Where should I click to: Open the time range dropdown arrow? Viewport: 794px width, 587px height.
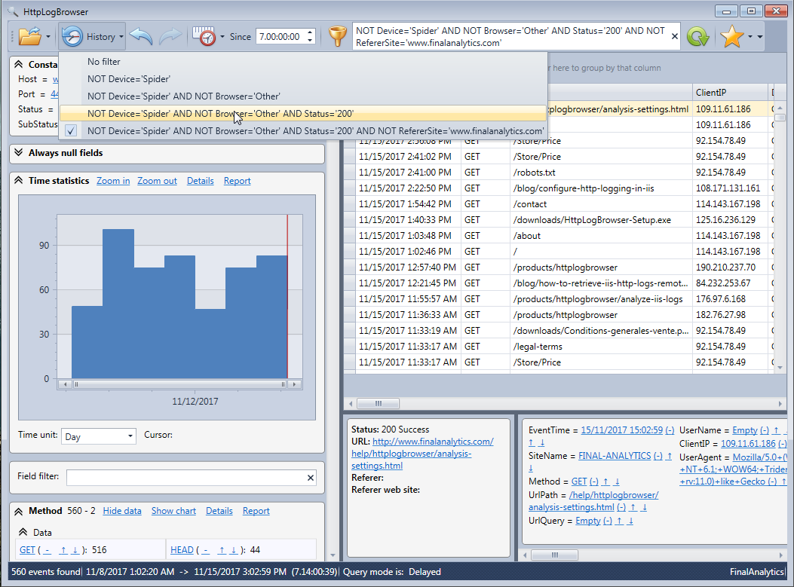click(x=222, y=36)
